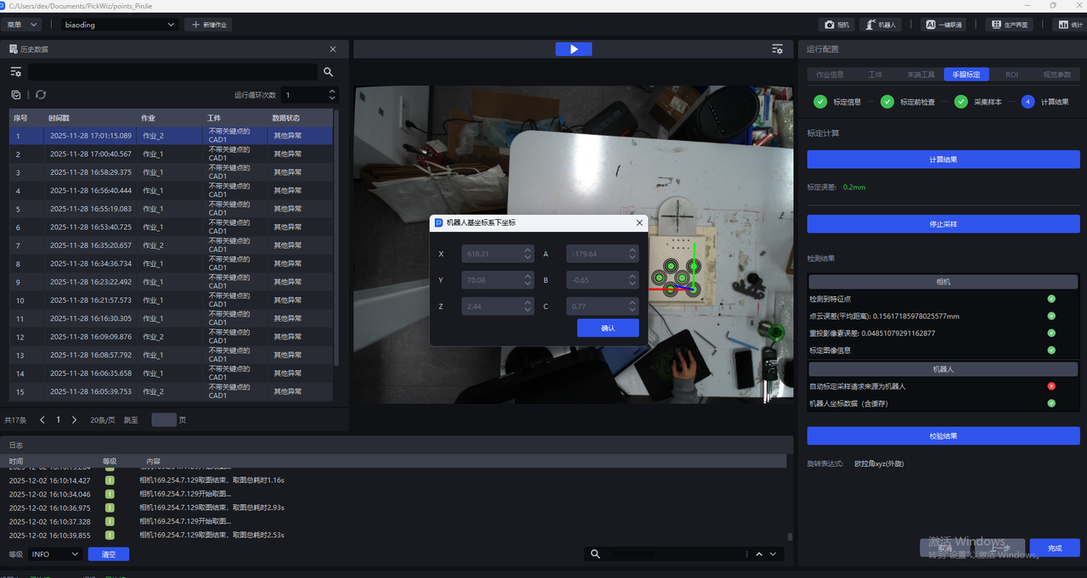Click the refresh icon in 历史数据
Image resolution: width=1087 pixels, height=578 pixels.
coord(41,95)
